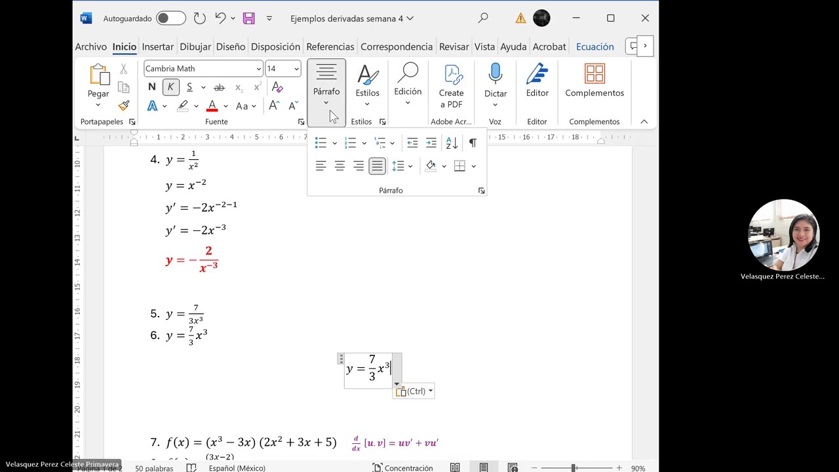The image size is (839, 472).
Task: Switch to the Referencias tab
Action: [330, 47]
